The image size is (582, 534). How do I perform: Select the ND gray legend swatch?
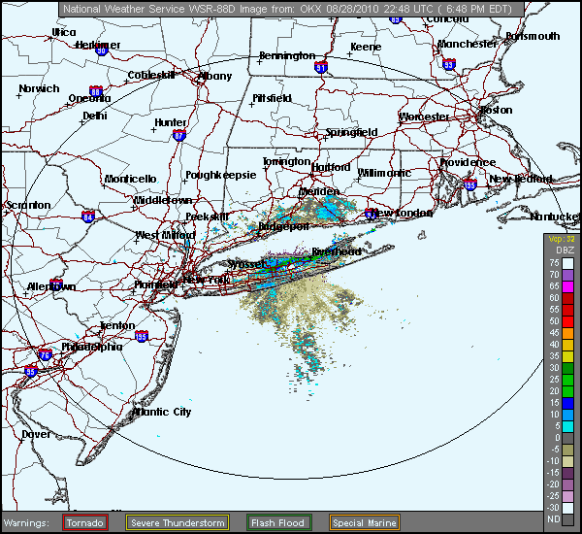coord(567,519)
